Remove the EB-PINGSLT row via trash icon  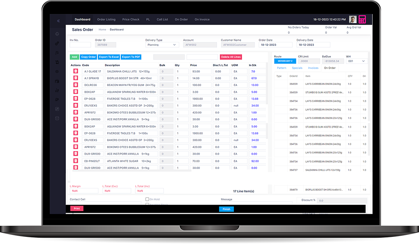[x=75, y=161]
